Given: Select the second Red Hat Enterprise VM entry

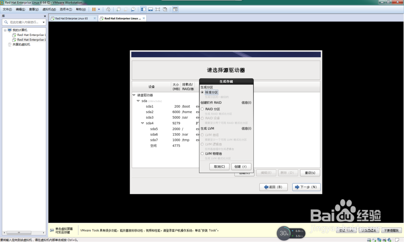Looking at the screenshot, I should [x=31, y=39].
